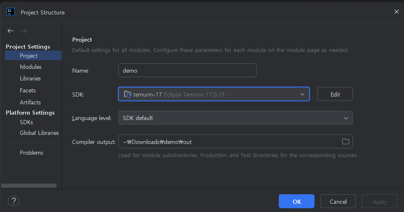
Task: Click the Edit SDK button
Action: click(x=335, y=94)
